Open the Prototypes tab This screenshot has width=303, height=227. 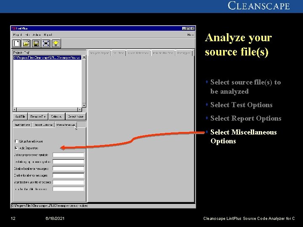pos(184,53)
